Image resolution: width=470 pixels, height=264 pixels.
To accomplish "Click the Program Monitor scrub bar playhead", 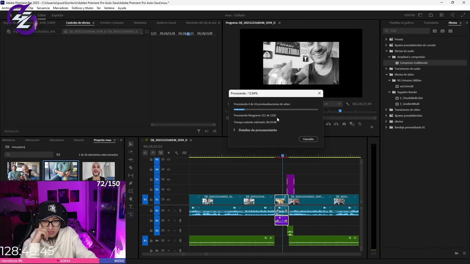I will click(x=340, y=111).
